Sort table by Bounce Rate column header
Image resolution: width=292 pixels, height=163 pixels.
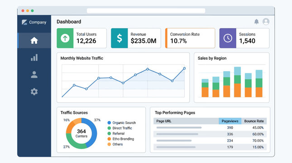tap(254, 121)
